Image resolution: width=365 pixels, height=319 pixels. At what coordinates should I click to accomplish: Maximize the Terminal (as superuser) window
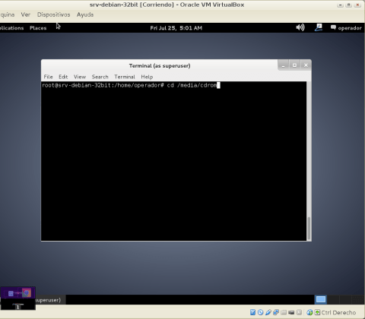coord(294,65)
